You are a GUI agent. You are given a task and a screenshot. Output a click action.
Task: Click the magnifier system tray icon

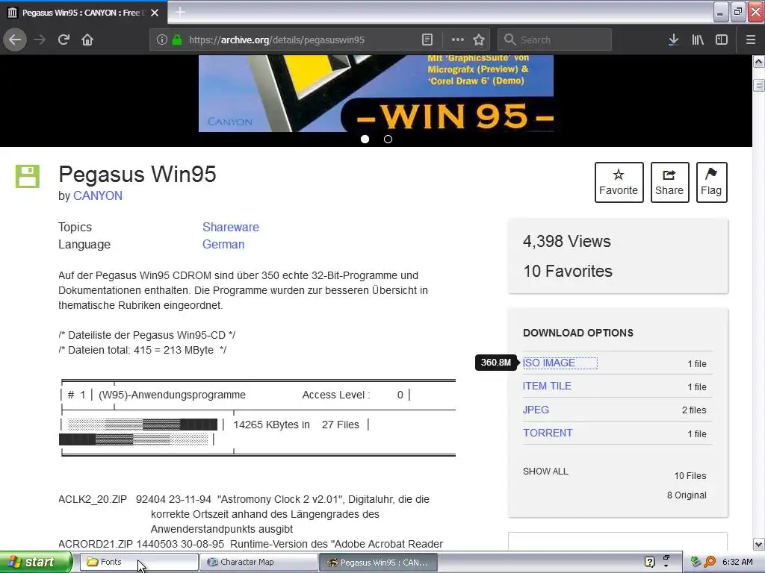[710, 562]
